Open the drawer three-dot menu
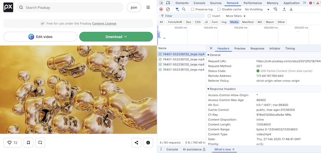Image resolution: width=321 pixels, height=153 pixels. pyautogui.click(x=161, y=149)
